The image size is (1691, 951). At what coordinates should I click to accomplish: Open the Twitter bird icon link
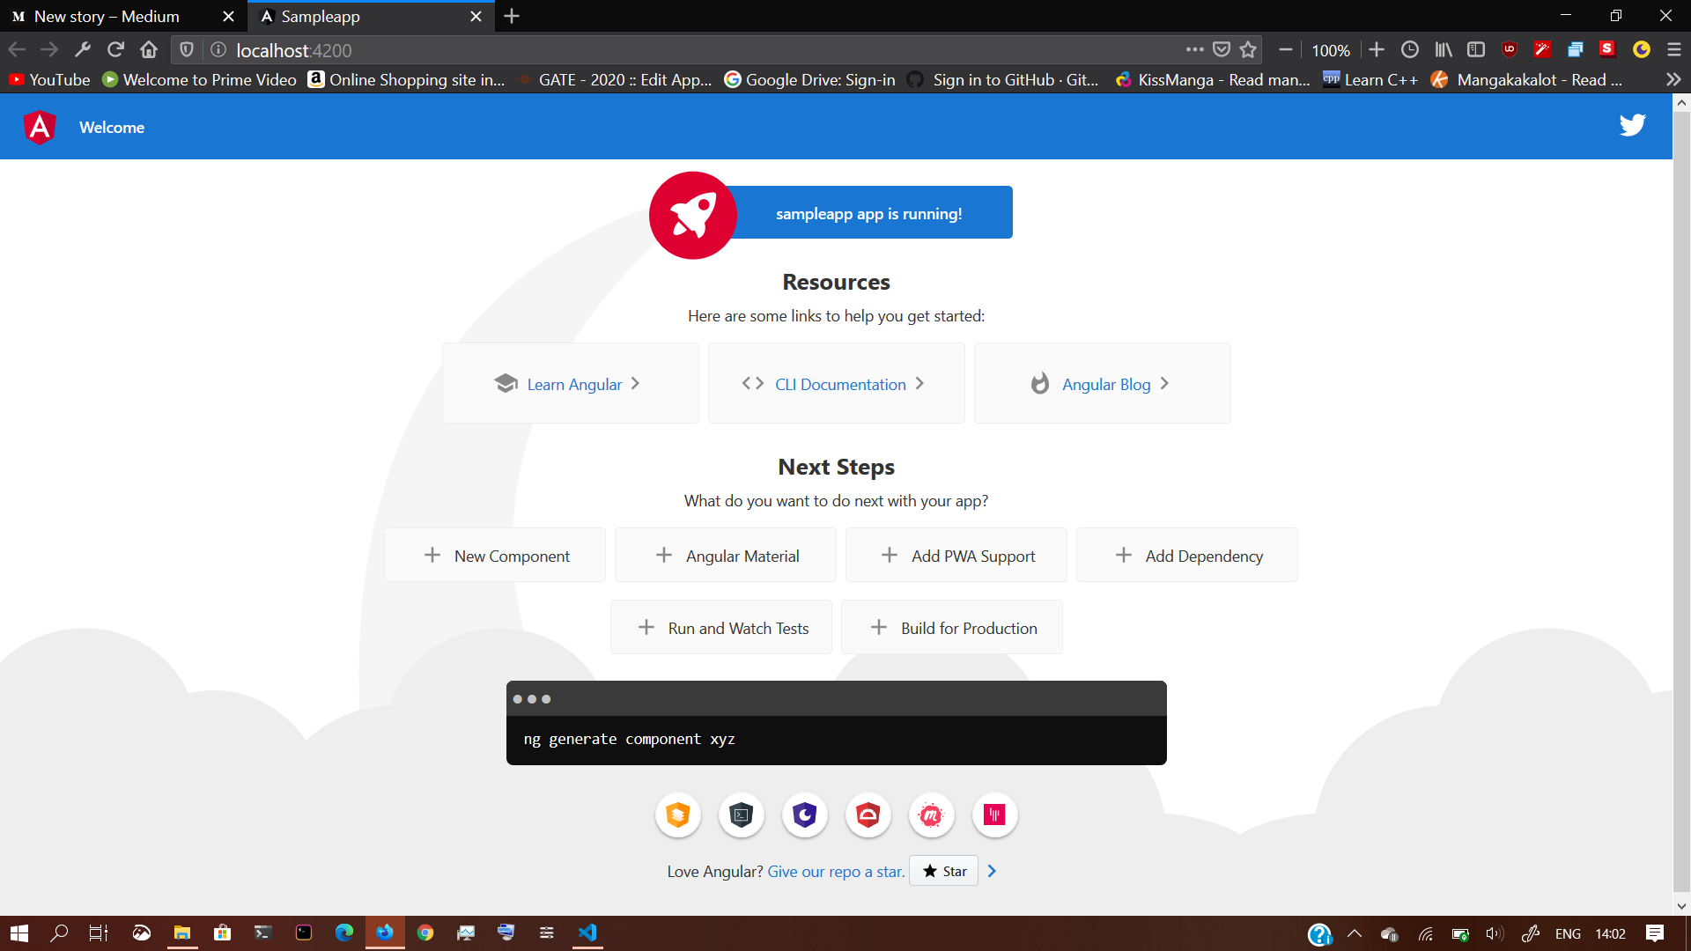[1632, 125]
